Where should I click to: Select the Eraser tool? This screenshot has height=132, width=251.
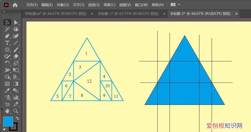click(x=16, y=56)
